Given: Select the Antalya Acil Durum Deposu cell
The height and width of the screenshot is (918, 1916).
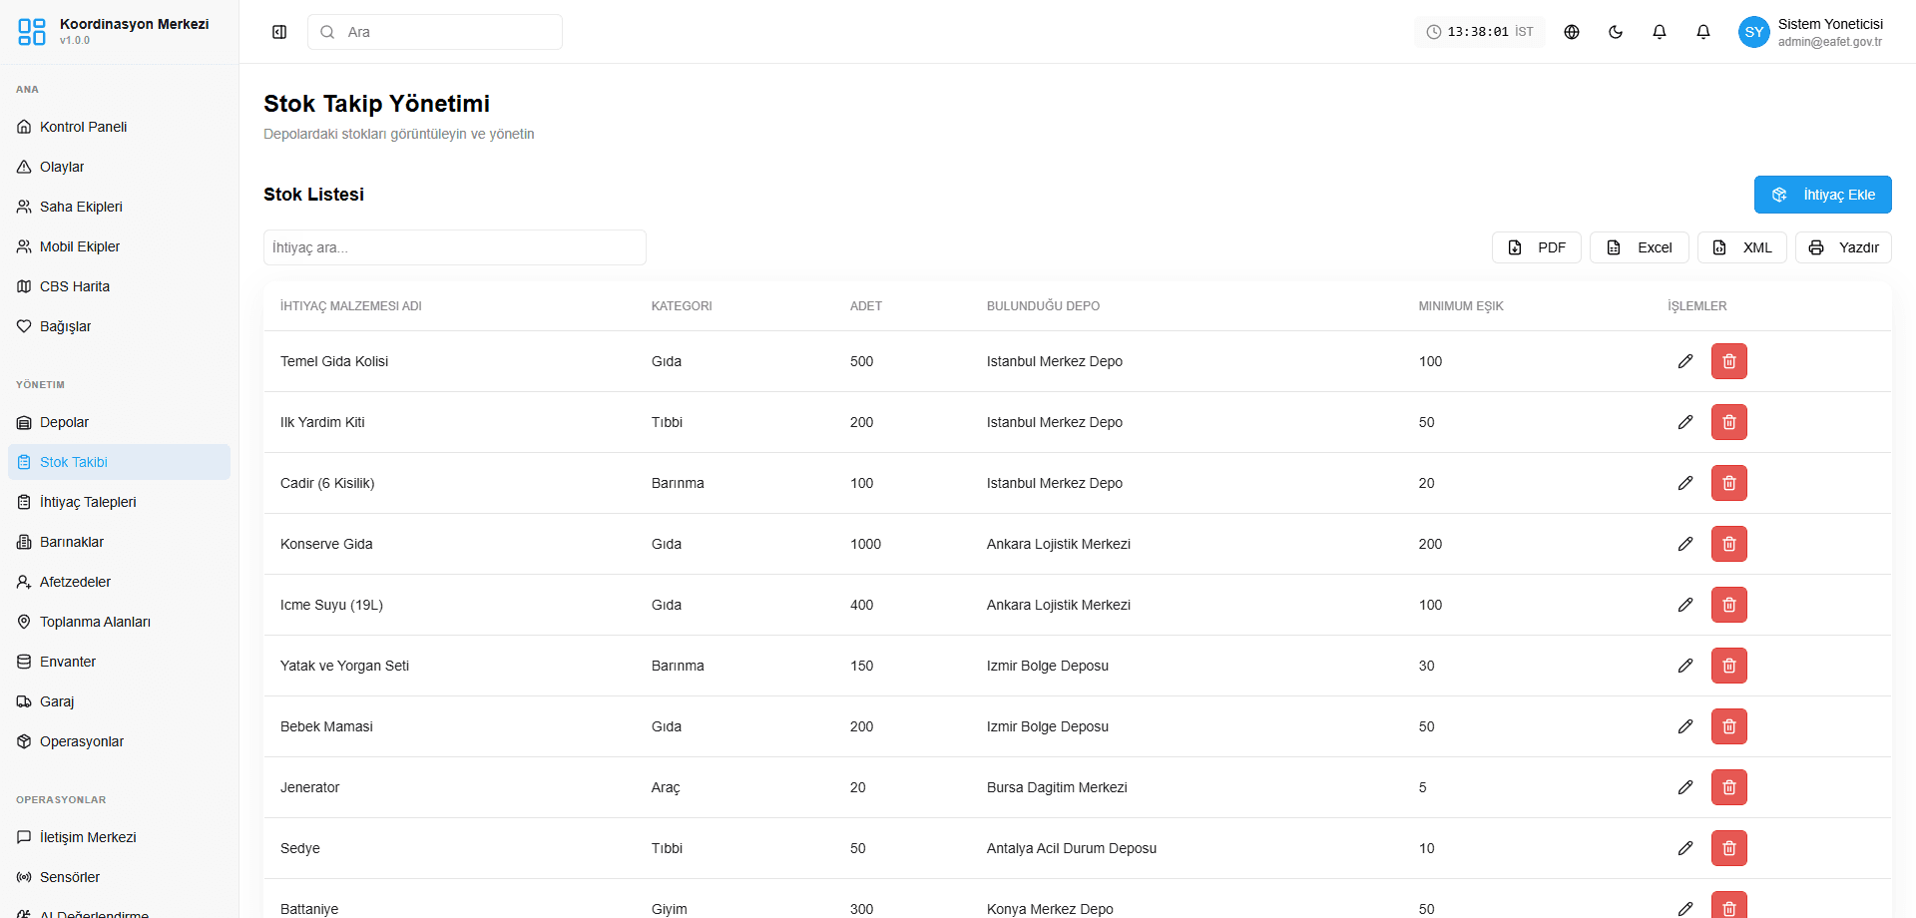Looking at the screenshot, I should click(1072, 848).
